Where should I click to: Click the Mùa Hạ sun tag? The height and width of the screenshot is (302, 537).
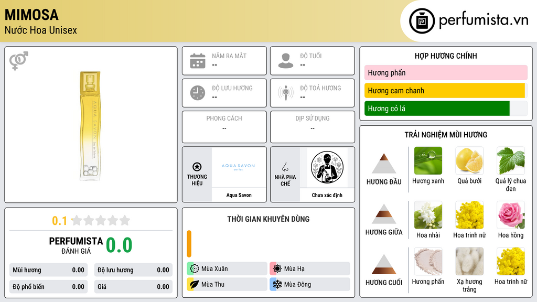(310, 269)
